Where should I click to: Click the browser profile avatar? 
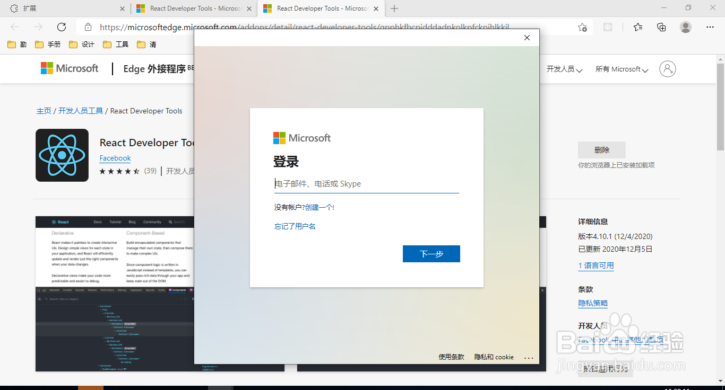pos(686,27)
